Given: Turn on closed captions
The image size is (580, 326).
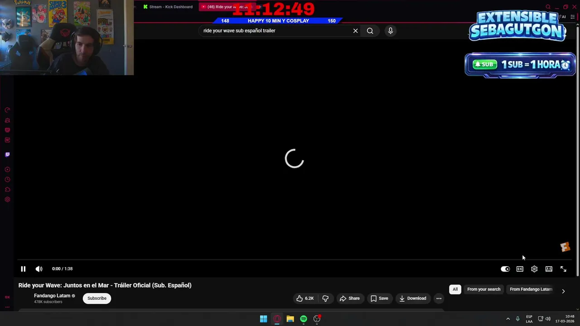Looking at the screenshot, I should point(520,269).
